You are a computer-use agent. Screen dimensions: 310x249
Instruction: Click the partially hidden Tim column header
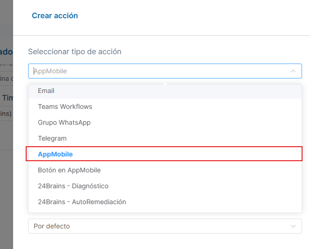(x=7, y=98)
